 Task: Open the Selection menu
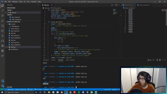point(15,2)
